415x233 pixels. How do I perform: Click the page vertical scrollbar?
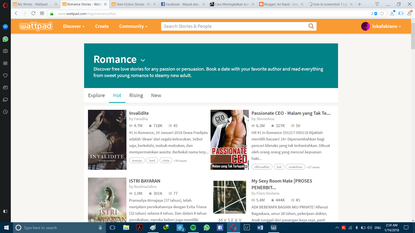pyautogui.click(x=413, y=36)
